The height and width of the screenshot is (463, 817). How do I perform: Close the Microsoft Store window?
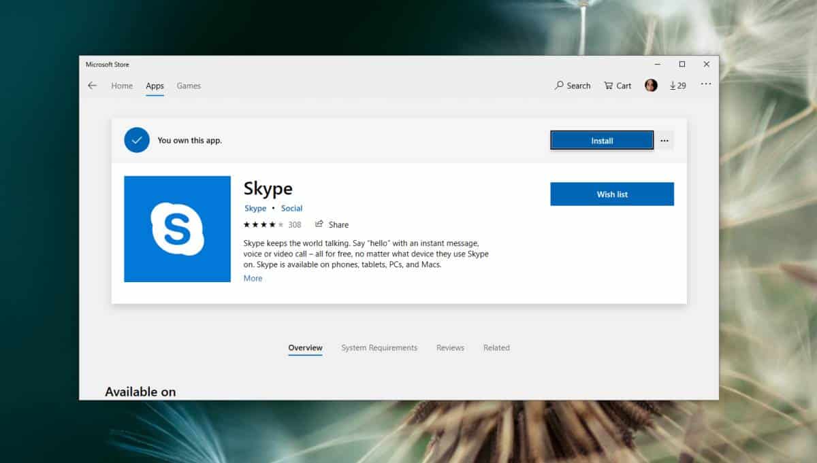pos(707,65)
